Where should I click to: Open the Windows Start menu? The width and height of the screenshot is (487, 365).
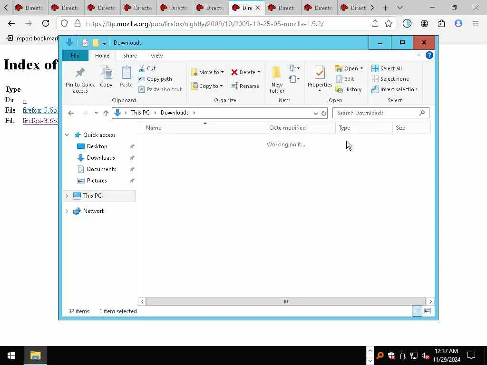(11, 355)
